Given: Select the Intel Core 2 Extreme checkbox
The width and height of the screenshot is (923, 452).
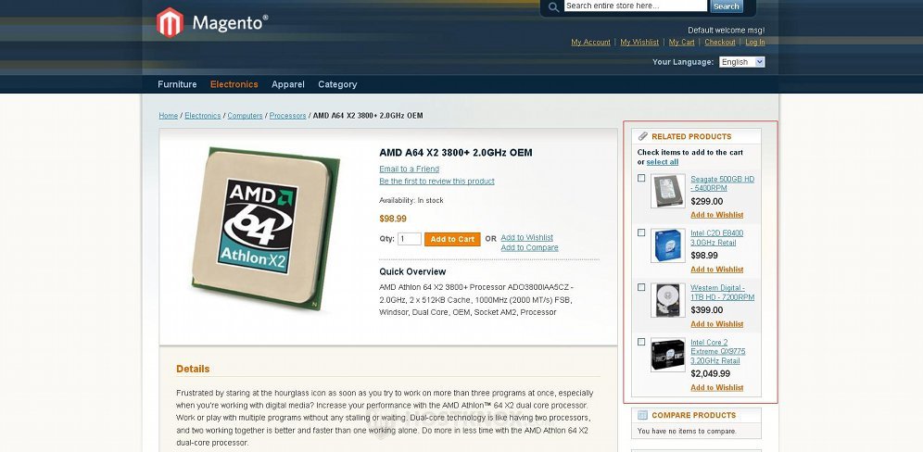Looking at the screenshot, I should tap(641, 342).
